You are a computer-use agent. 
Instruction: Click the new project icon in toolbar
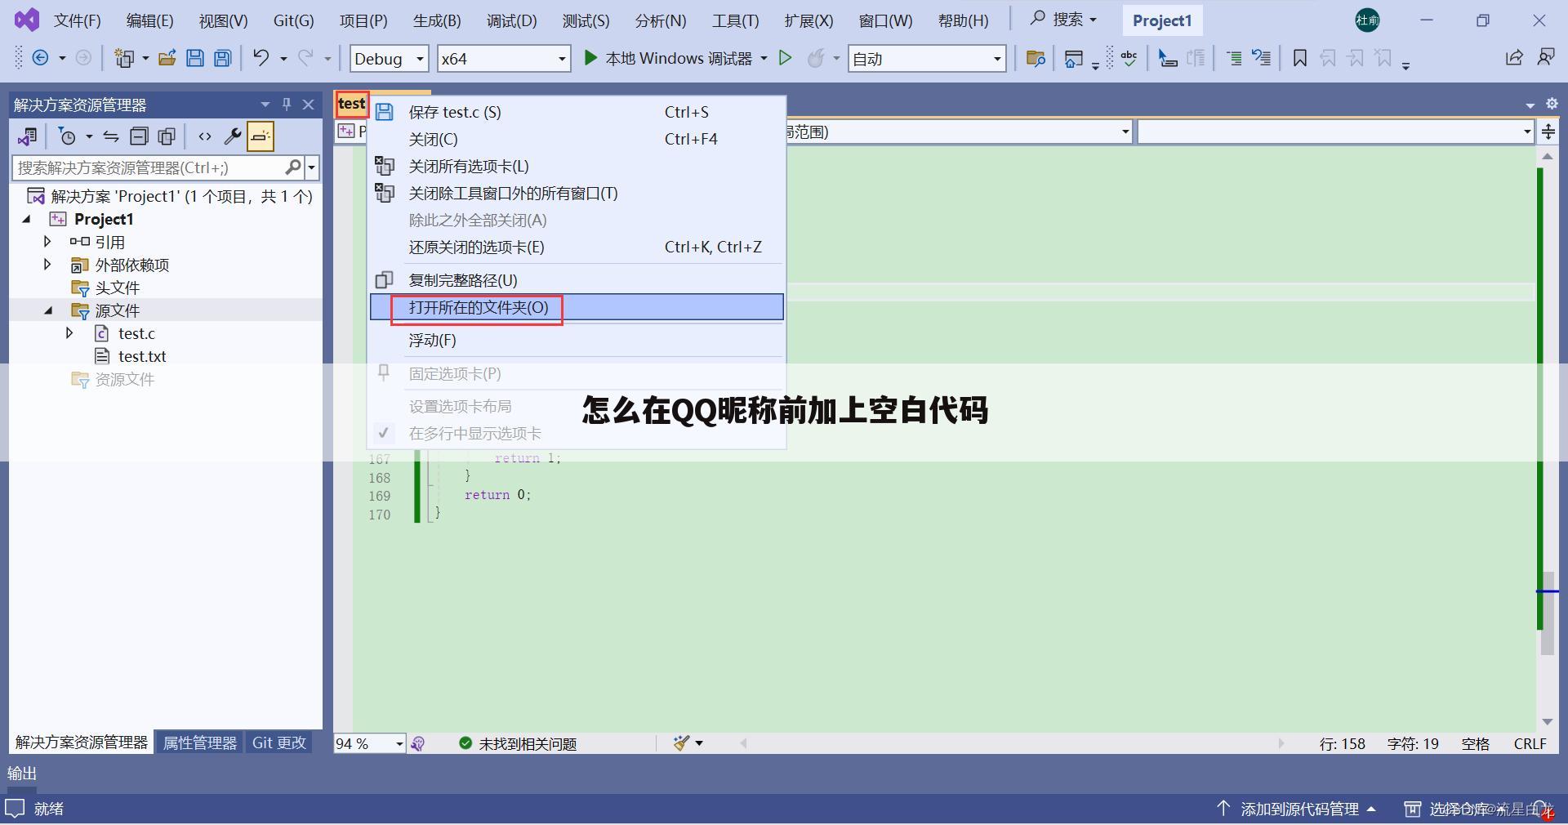pos(124,58)
